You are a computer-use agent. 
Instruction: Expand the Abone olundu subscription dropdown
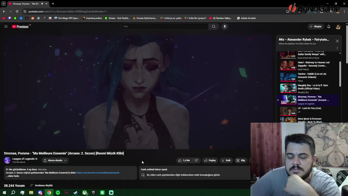tap(55, 160)
